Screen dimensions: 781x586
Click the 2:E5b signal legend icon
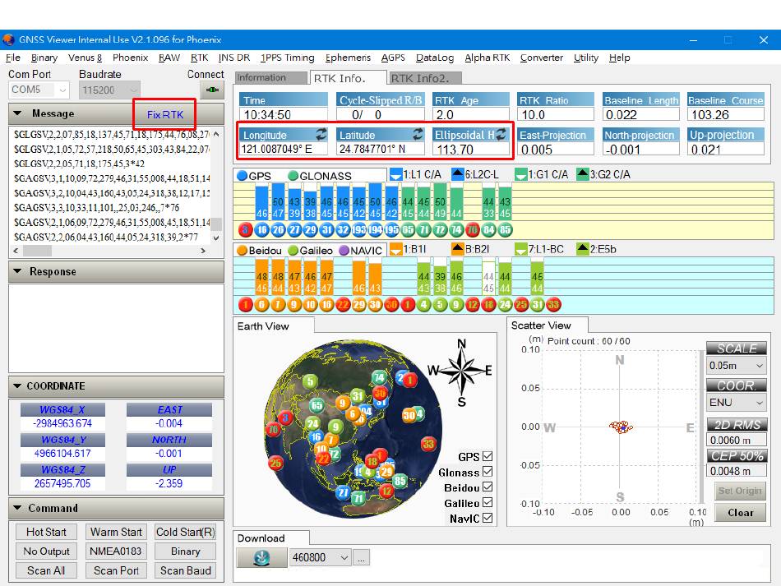582,249
